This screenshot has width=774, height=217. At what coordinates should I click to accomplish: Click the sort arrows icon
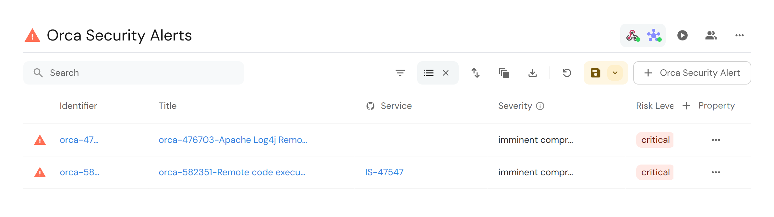point(476,73)
